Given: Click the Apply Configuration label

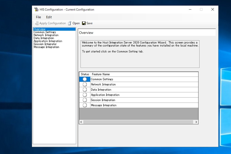Looking at the screenshot, I should tap(53, 23).
